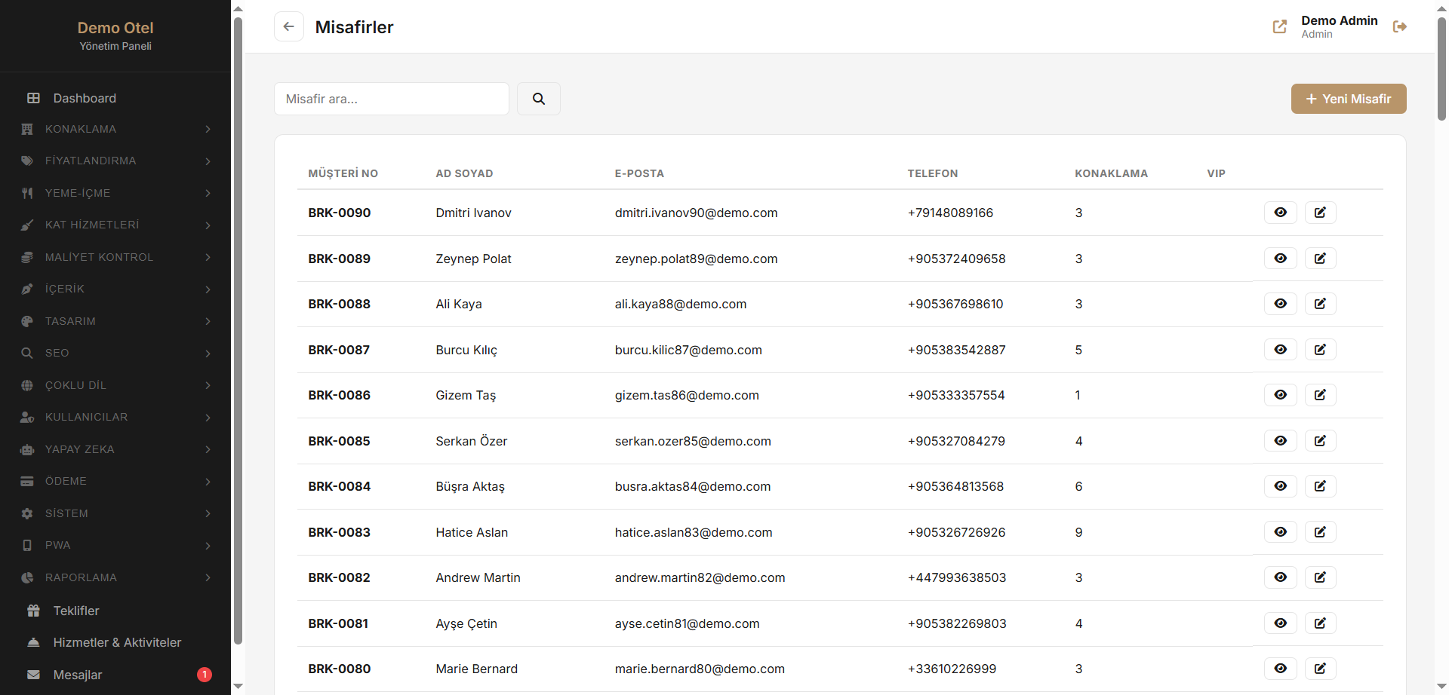Show Andrew Martin details via eye icon
This screenshot has width=1449, height=695.
click(x=1280, y=577)
